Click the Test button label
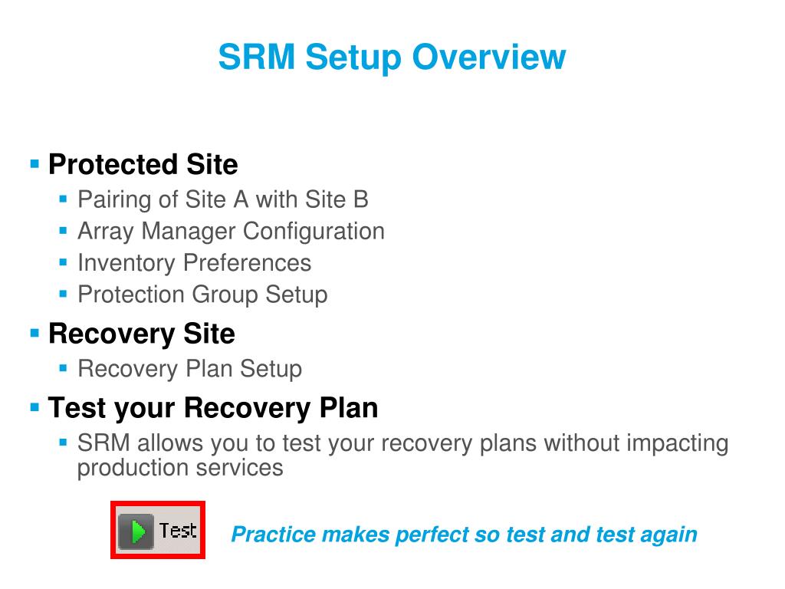Screen dimensions: 785x589 (x=178, y=531)
